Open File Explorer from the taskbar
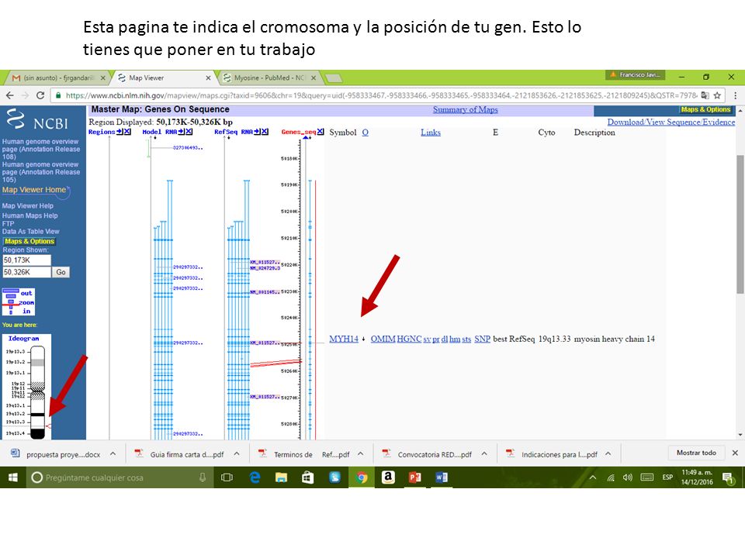This screenshot has height=558, width=745. click(281, 477)
